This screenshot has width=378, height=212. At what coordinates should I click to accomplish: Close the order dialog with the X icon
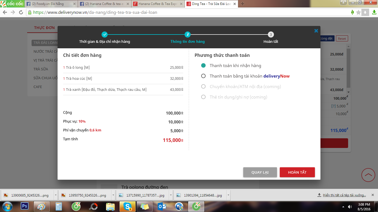coord(316,31)
